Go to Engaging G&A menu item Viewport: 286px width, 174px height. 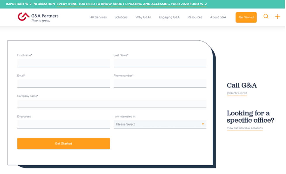[x=169, y=17]
